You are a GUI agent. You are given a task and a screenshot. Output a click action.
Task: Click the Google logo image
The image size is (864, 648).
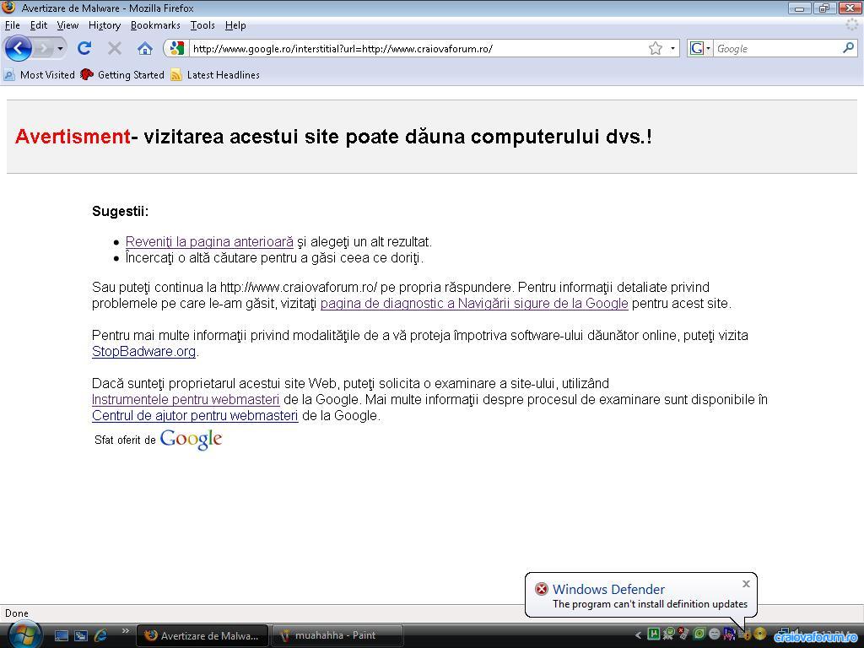[191, 439]
